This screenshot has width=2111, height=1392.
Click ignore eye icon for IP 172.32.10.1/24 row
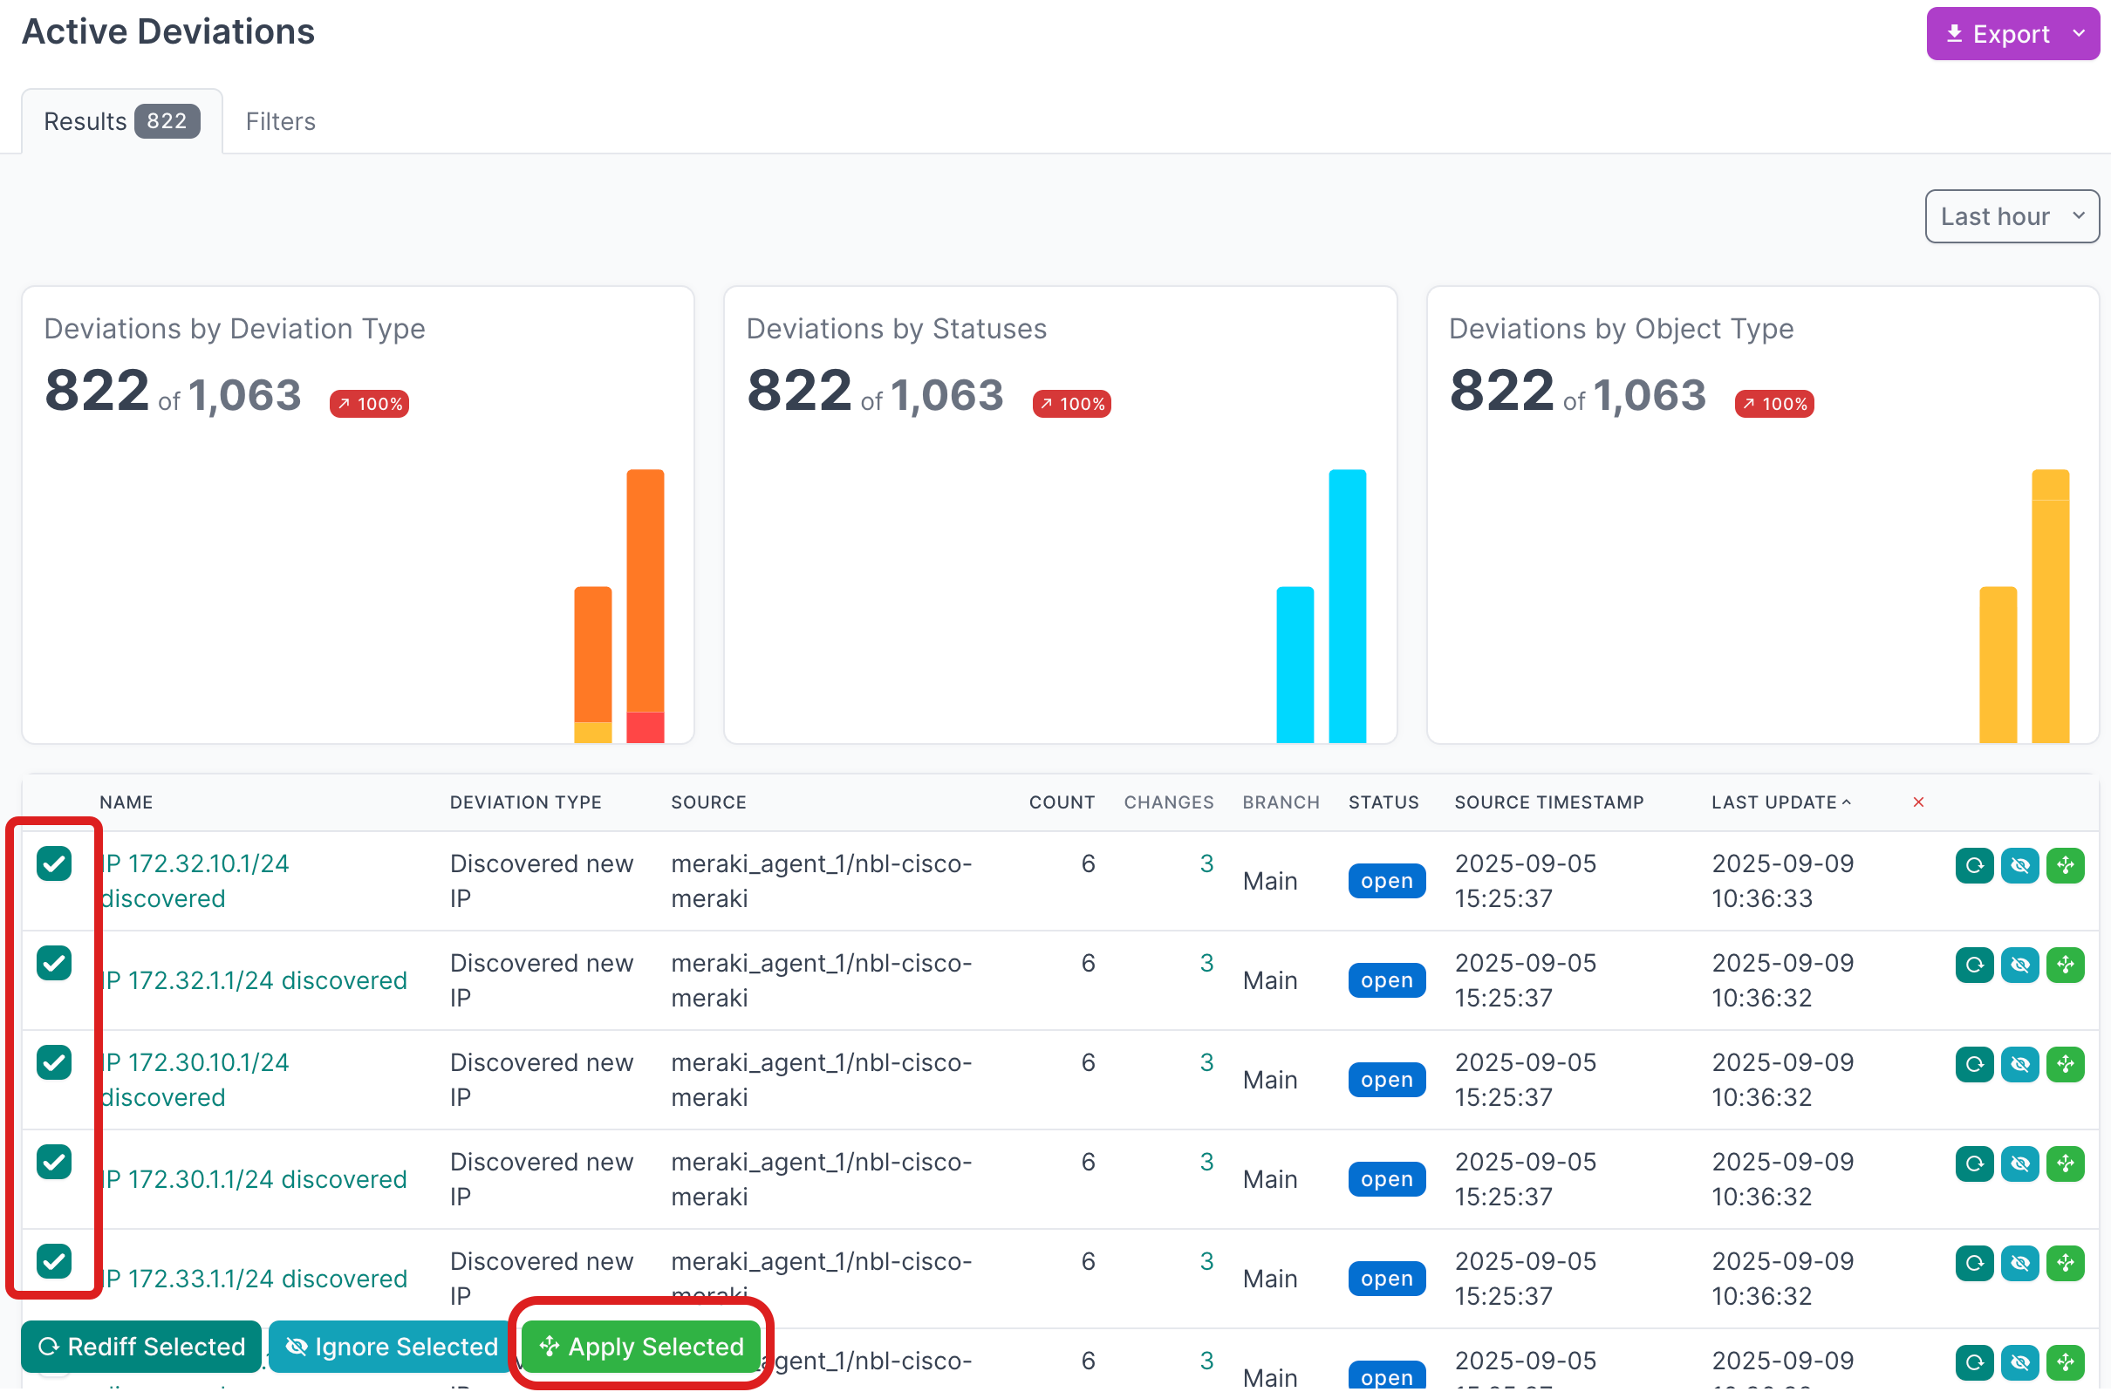[2019, 864]
